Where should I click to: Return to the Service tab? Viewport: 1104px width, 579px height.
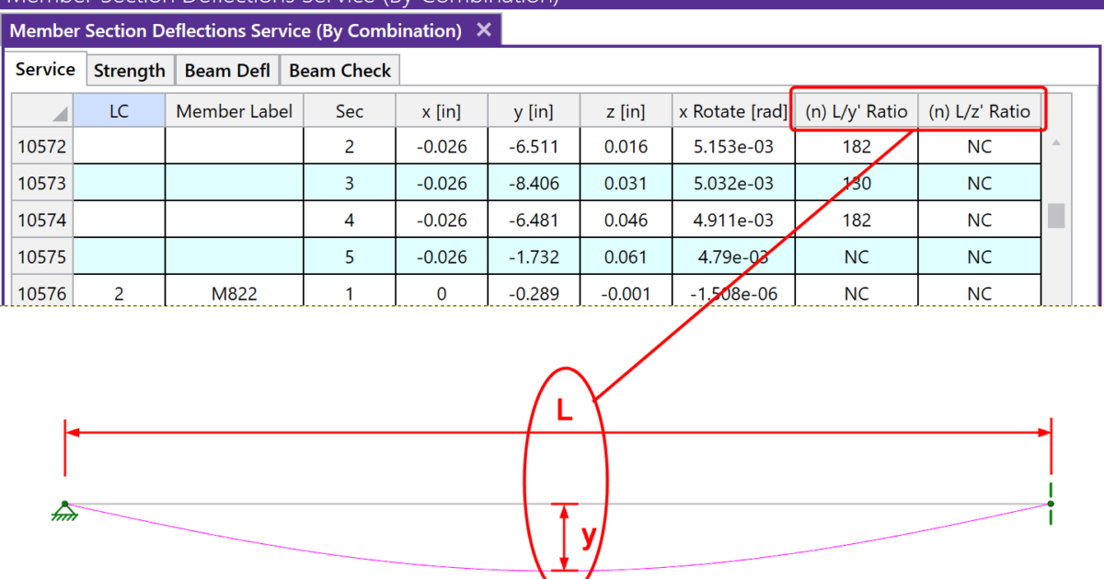coord(44,68)
